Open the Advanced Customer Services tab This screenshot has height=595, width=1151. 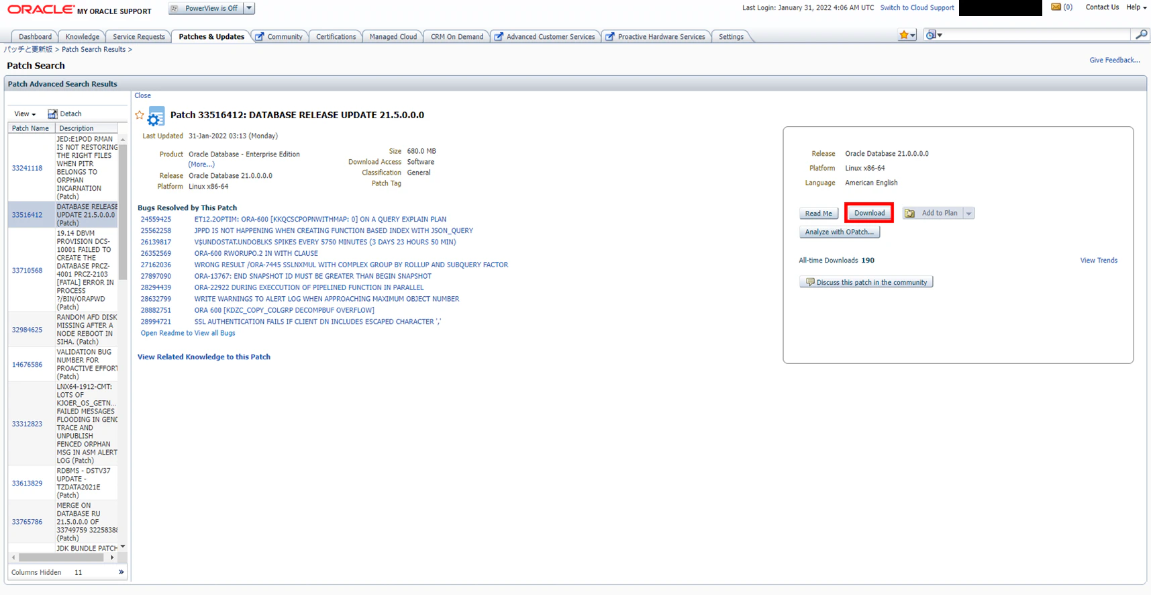pos(545,36)
